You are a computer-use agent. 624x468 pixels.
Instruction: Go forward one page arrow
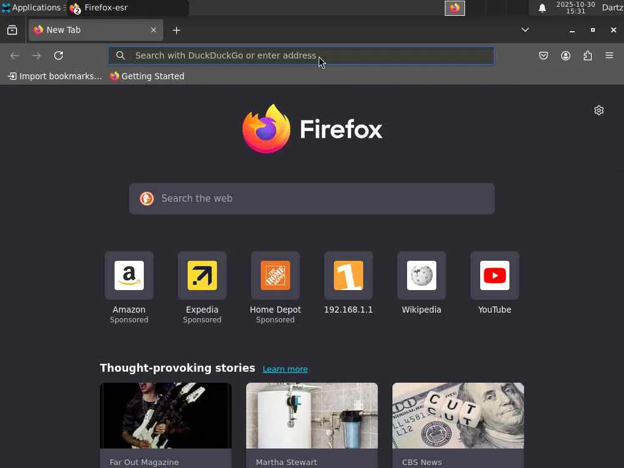[37, 55]
